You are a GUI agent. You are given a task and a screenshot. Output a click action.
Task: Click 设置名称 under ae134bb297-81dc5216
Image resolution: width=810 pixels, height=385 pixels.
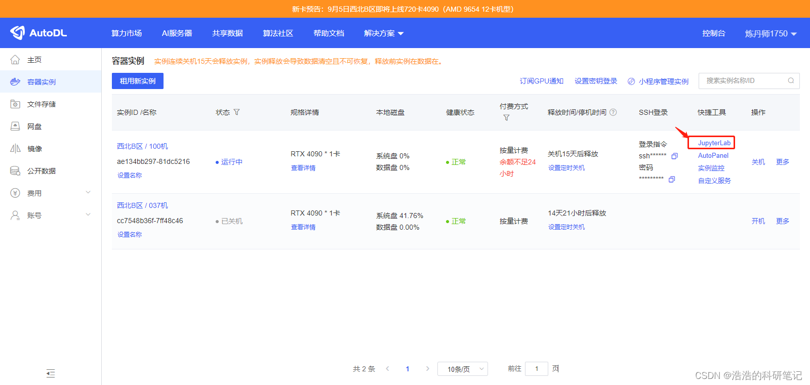130,176
